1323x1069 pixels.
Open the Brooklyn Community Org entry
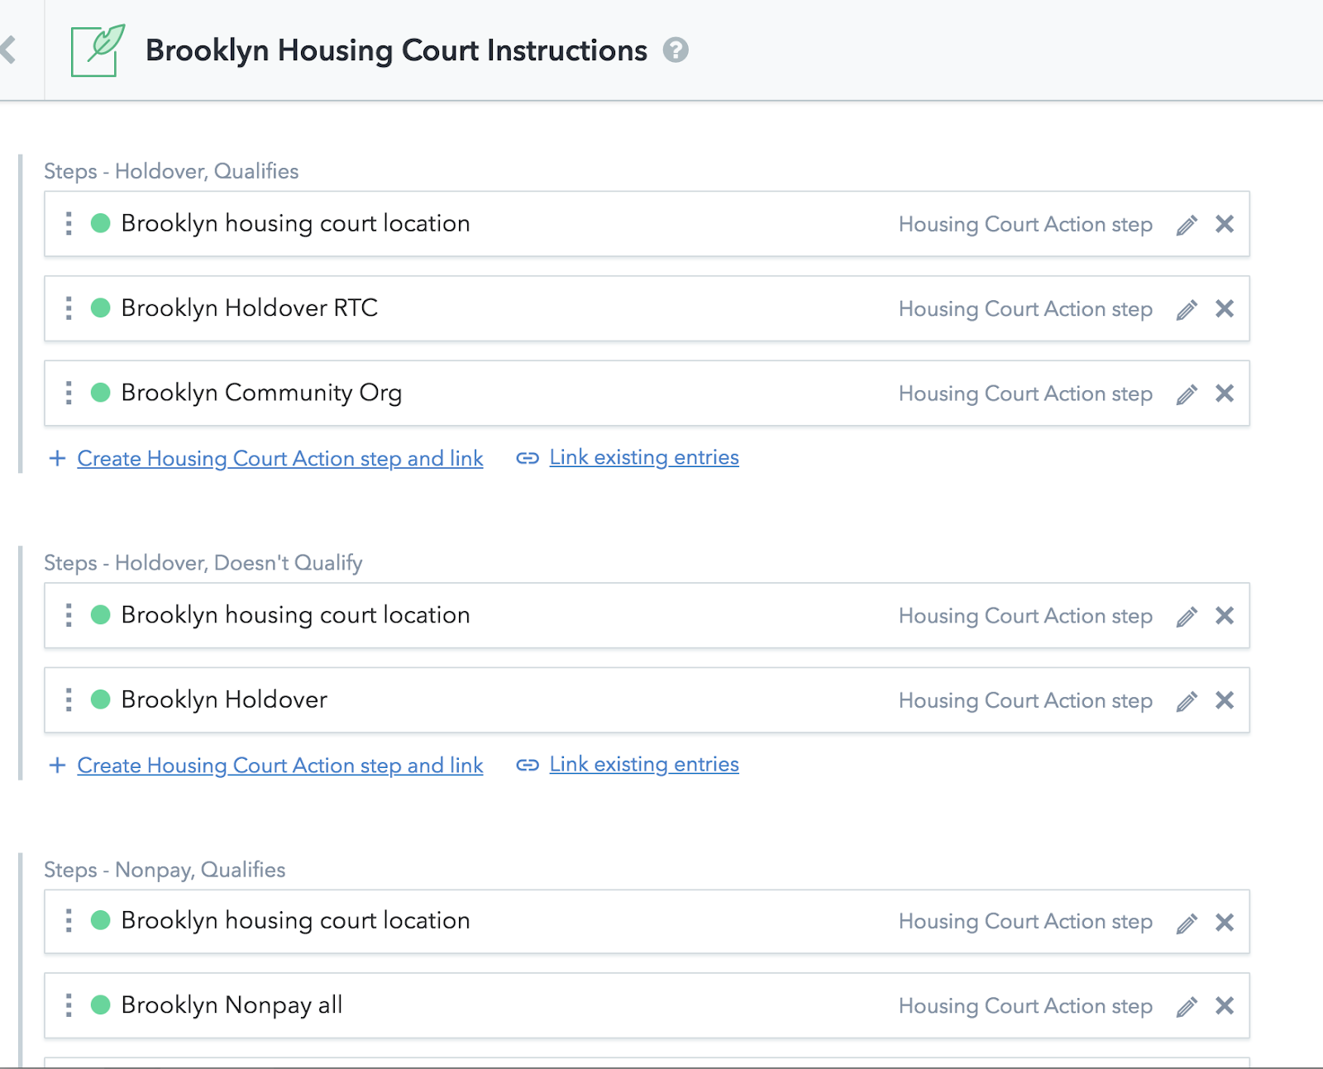point(647,394)
